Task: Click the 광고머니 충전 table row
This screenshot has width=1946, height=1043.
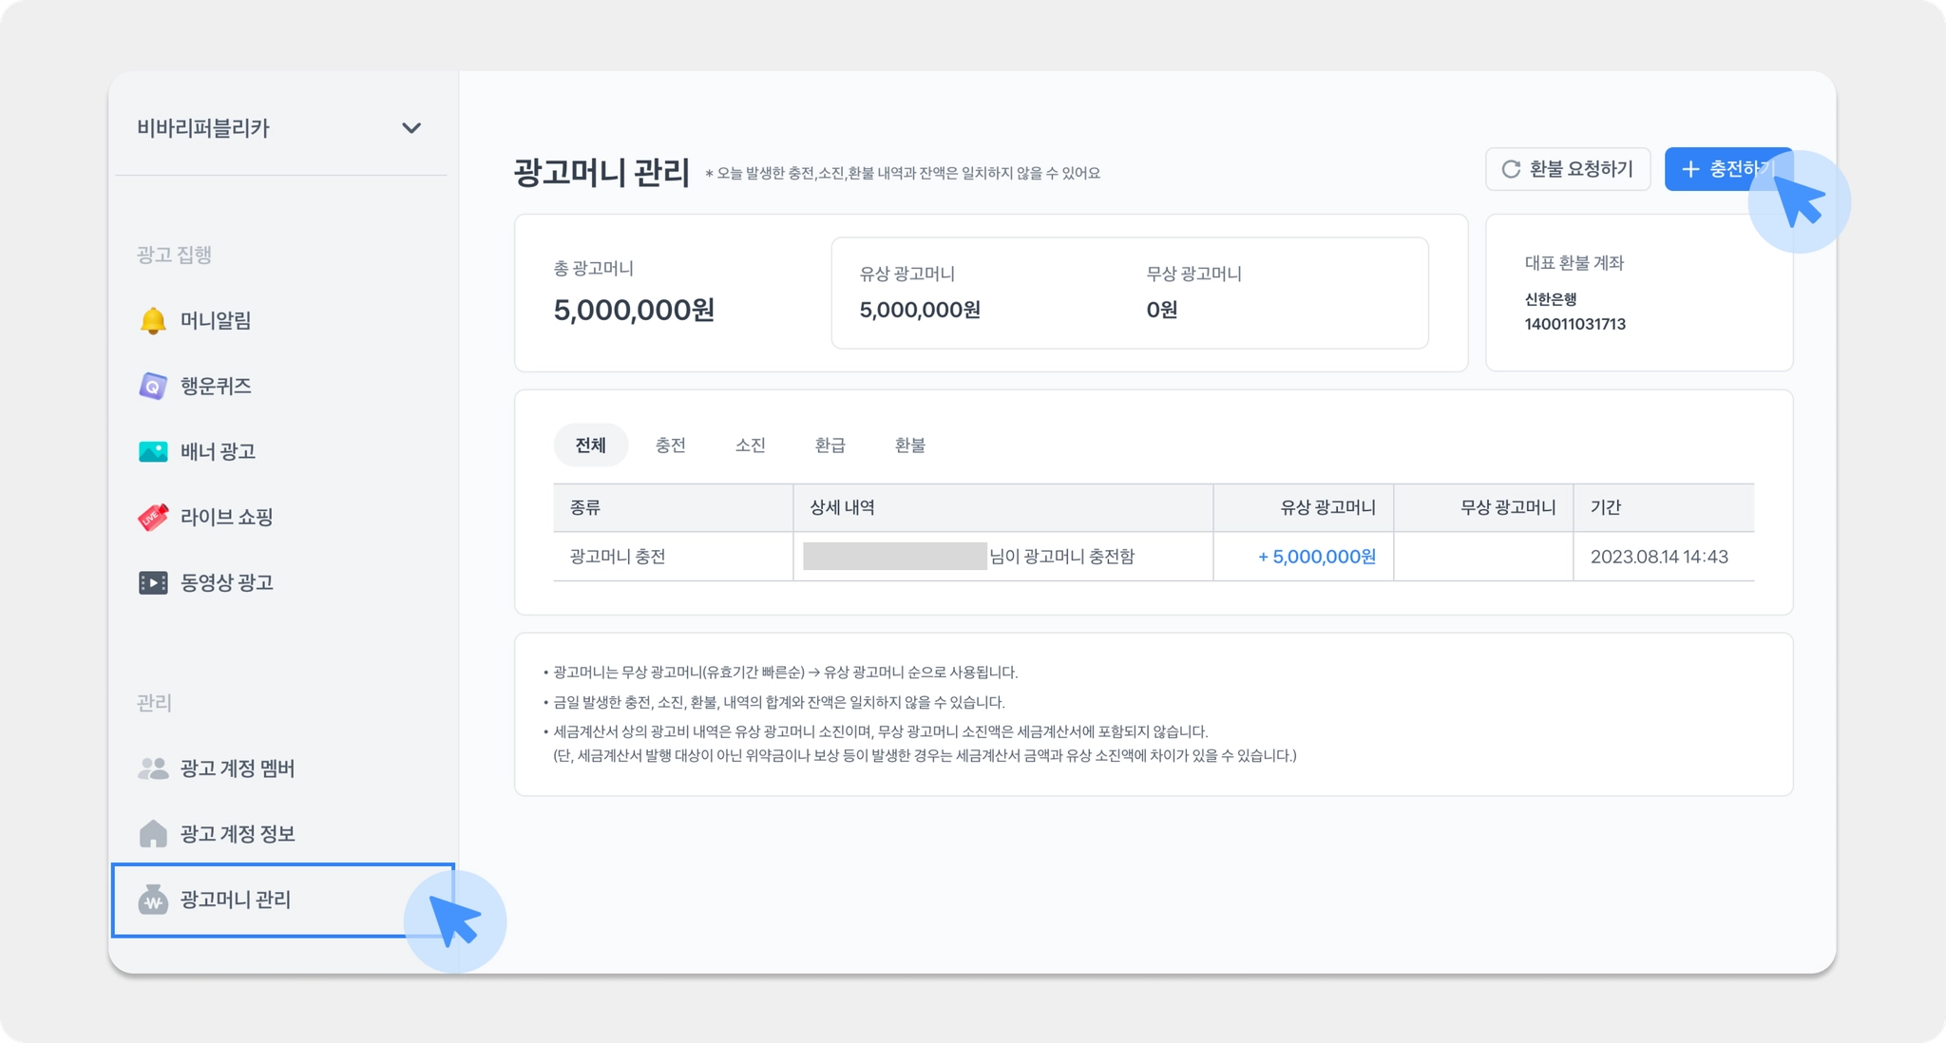Action: pos(1153,557)
